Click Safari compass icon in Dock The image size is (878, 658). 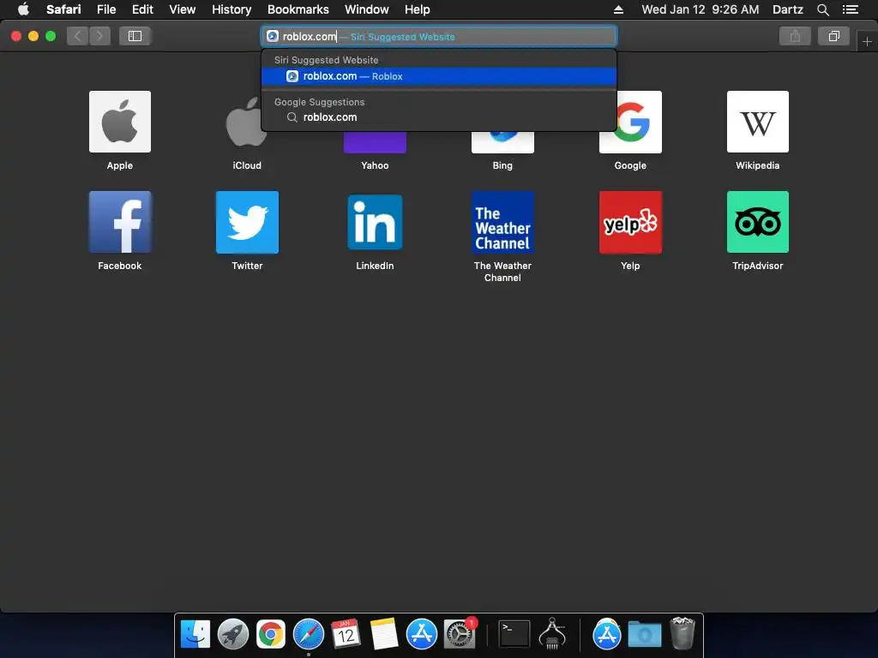tap(309, 634)
